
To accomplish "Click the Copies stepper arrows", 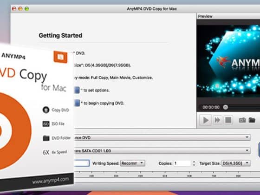I will [x=194, y=163].
